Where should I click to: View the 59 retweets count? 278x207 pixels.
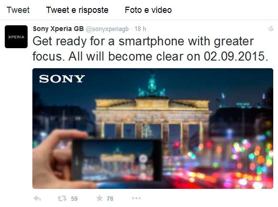74,198
